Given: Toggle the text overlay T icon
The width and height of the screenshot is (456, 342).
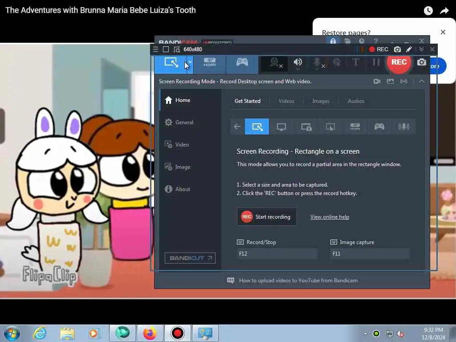Looking at the screenshot, I should point(356,62).
